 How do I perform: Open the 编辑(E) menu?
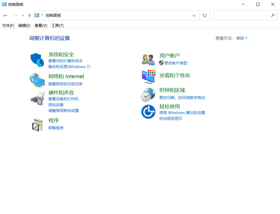[x=24, y=26]
